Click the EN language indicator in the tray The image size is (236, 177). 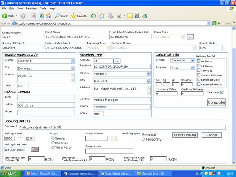pos(197,174)
